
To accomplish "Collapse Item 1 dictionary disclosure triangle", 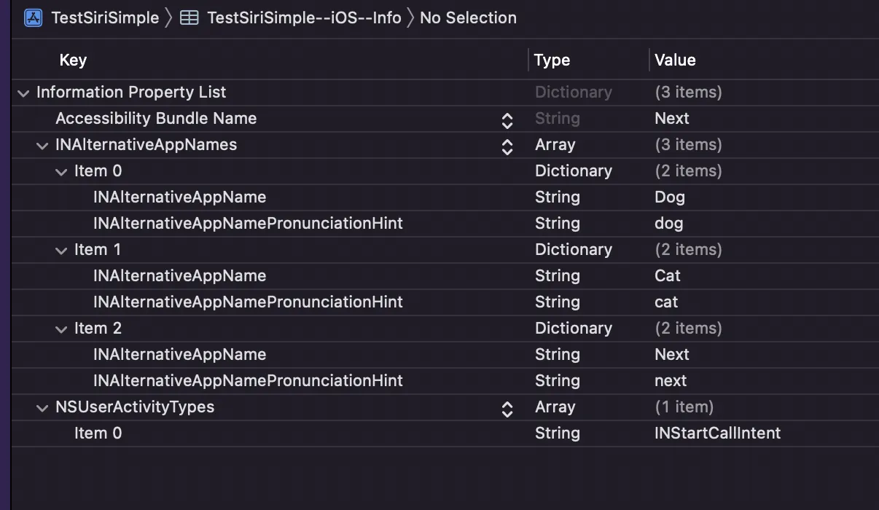I will (61, 250).
